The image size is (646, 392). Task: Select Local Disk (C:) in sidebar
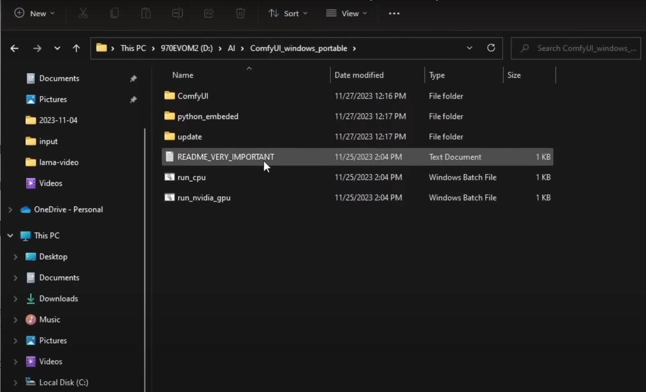point(64,382)
